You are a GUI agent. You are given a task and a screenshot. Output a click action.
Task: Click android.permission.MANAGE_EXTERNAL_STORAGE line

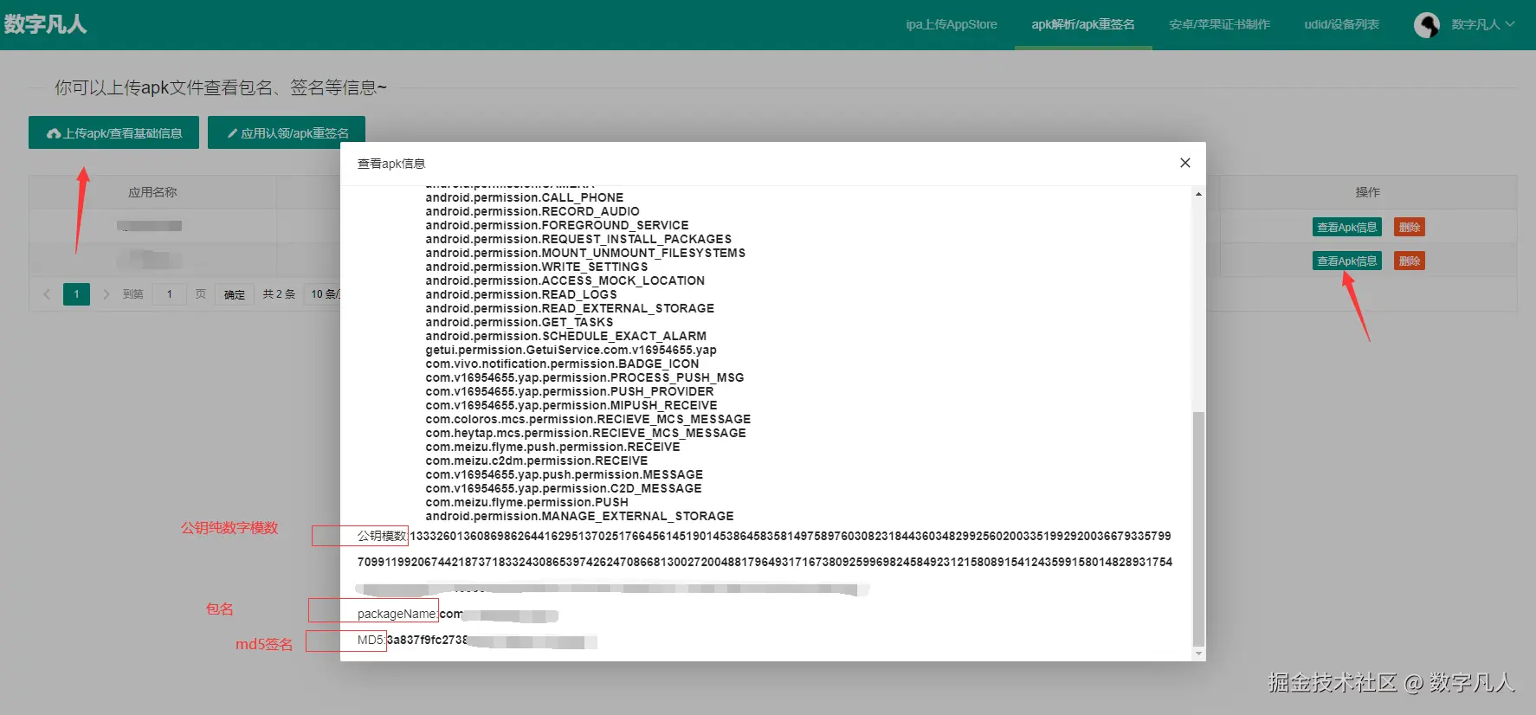[x=579, y=516]
